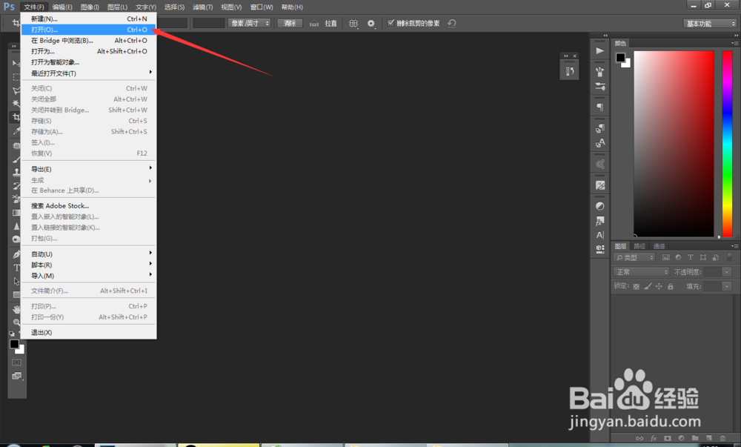This screenshot has width=741, height=447.
Task: Select the Lasso tool
Action: pos(16,90)
